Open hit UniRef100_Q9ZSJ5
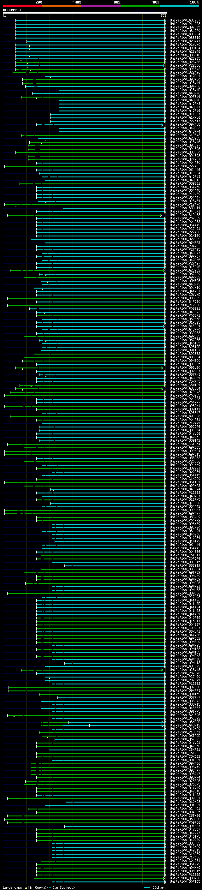Image resolution: width=202 pixels, height=890 pixels. click(185, 27)
